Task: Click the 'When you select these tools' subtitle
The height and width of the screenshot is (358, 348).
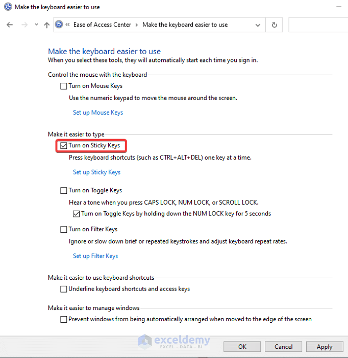Action: point(153,60)
